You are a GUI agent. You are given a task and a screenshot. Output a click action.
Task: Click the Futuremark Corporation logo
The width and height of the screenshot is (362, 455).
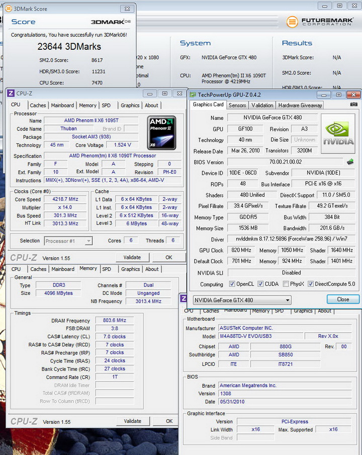click(x=320, y=22)
